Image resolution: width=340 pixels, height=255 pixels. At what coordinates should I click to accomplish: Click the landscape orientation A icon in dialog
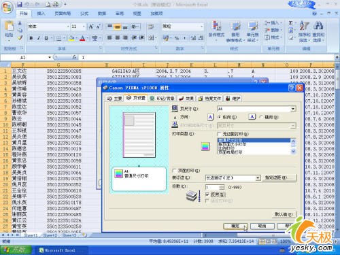[252, 117]
